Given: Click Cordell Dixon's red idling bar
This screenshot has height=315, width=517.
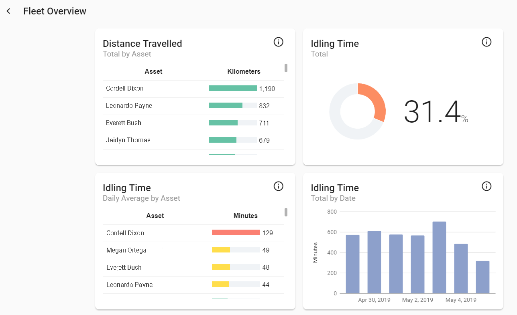Looking at the screenshot, I should click(235, 233).
